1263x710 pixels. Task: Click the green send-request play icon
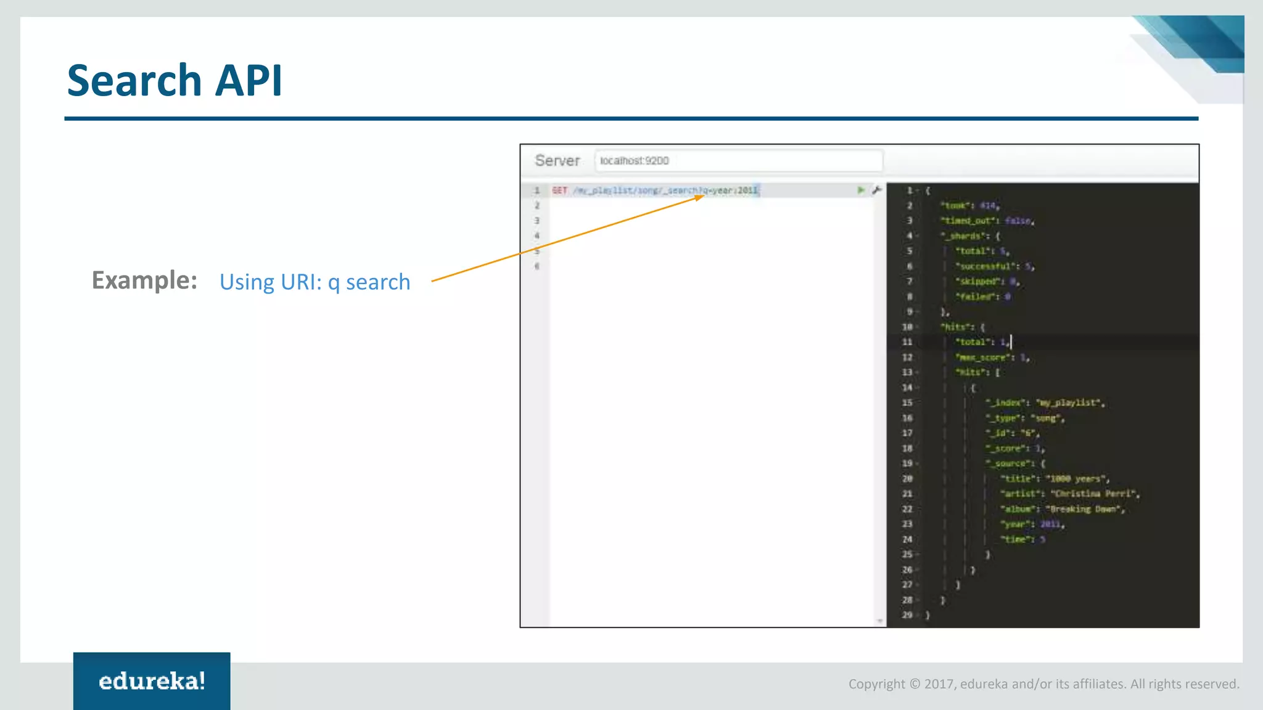[861, 190]
